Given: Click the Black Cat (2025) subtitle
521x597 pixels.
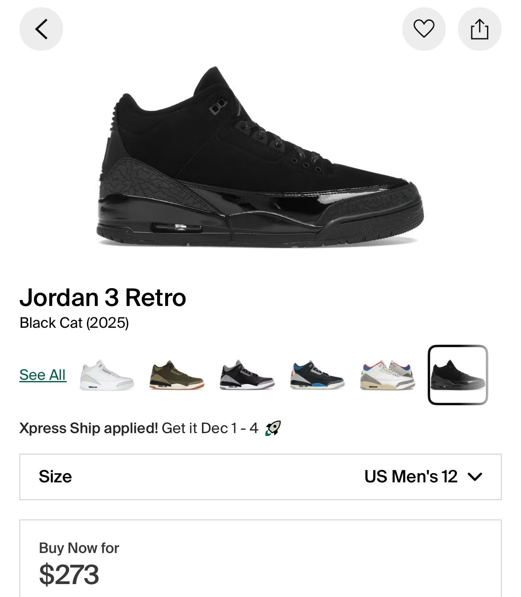Looking at the screenshot, I should pos(74,323).
